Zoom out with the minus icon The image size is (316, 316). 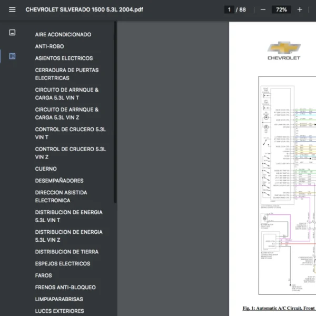coord(263,9)
